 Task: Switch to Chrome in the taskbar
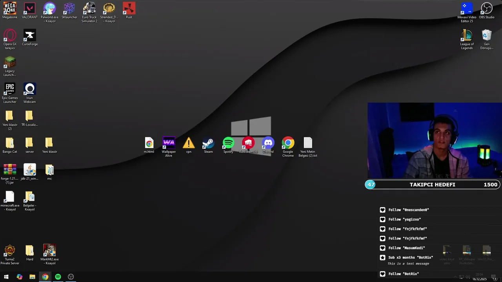(45, 277)
